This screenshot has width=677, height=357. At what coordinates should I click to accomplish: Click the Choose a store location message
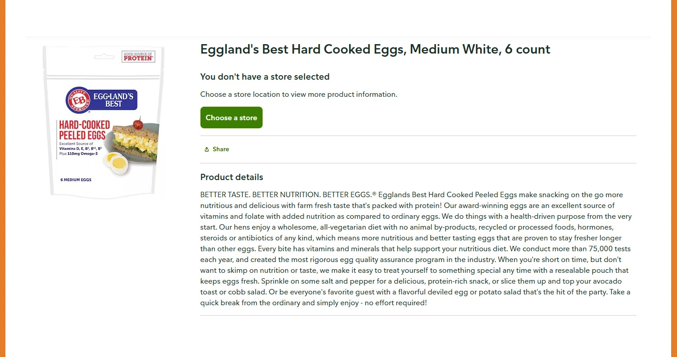point(299,95)
